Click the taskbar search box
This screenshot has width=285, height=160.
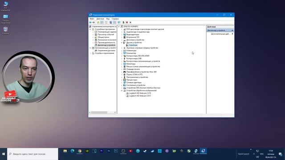pos(33,154)
